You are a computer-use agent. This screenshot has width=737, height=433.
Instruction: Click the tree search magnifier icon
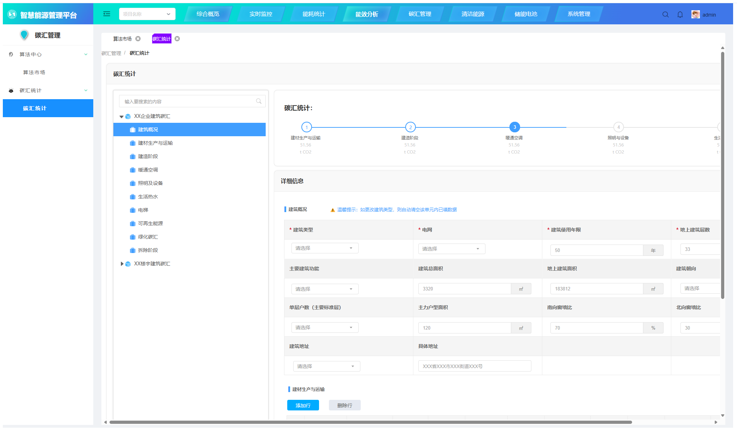tap(259, 101)
